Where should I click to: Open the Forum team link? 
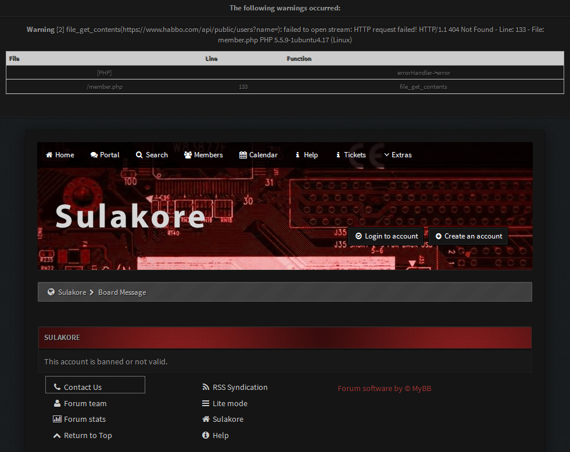pyautogui.click(x=85, y=403)
